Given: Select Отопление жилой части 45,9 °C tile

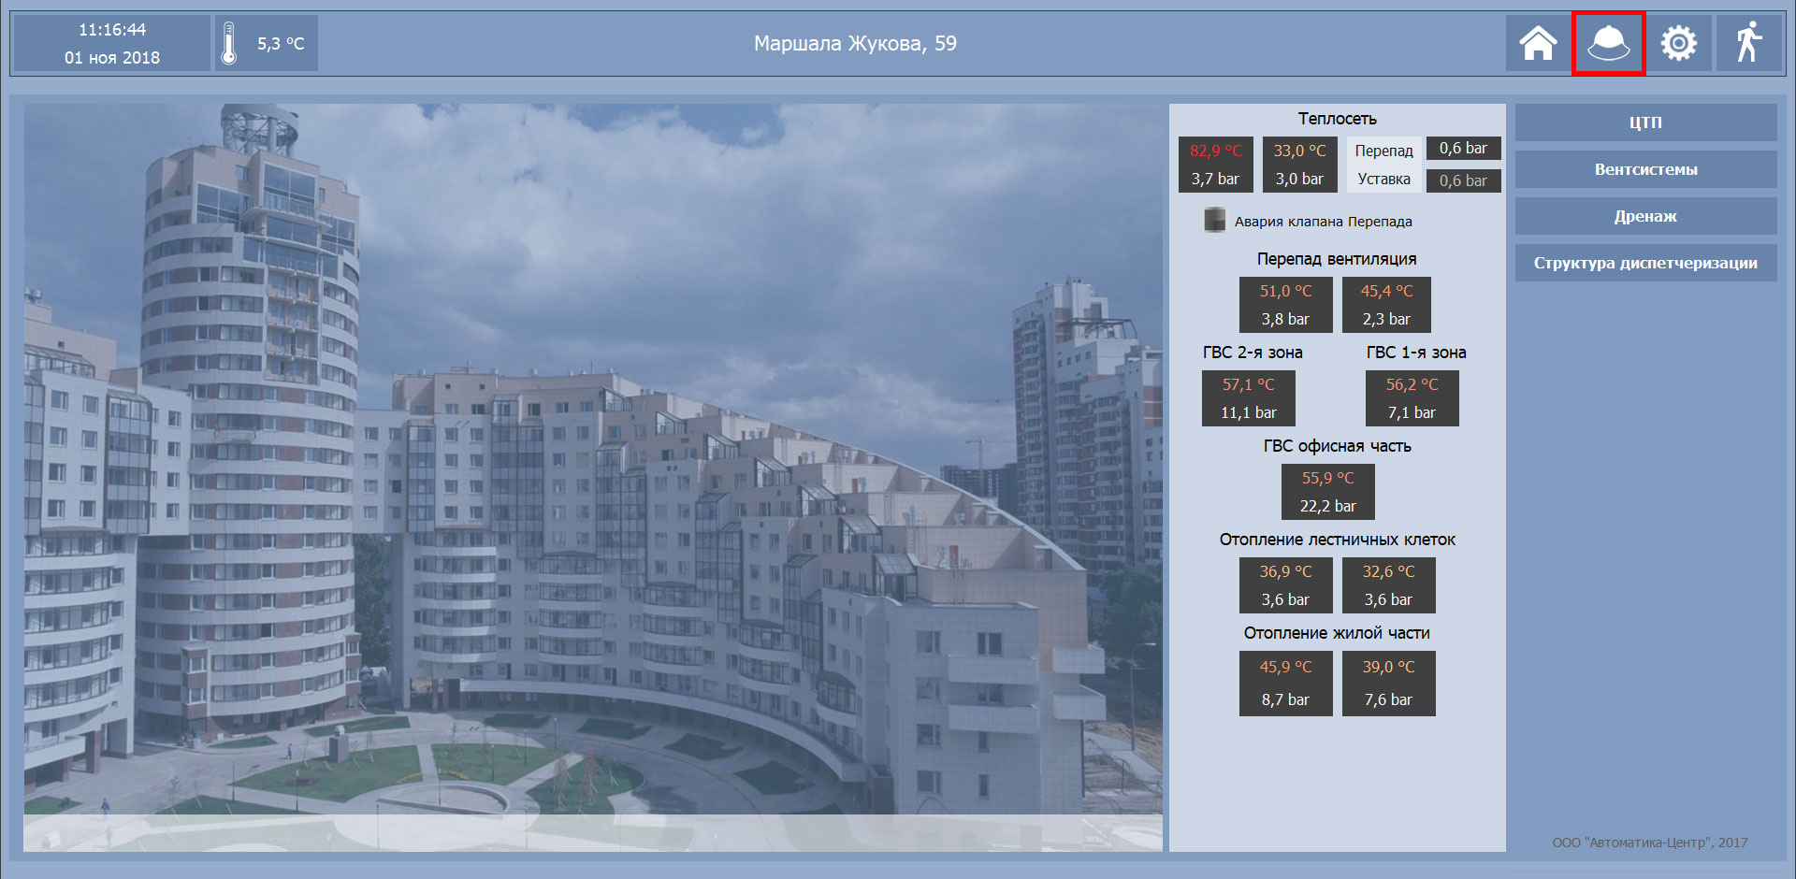Looking at the screenshot, I should (x=1285, y=684).
